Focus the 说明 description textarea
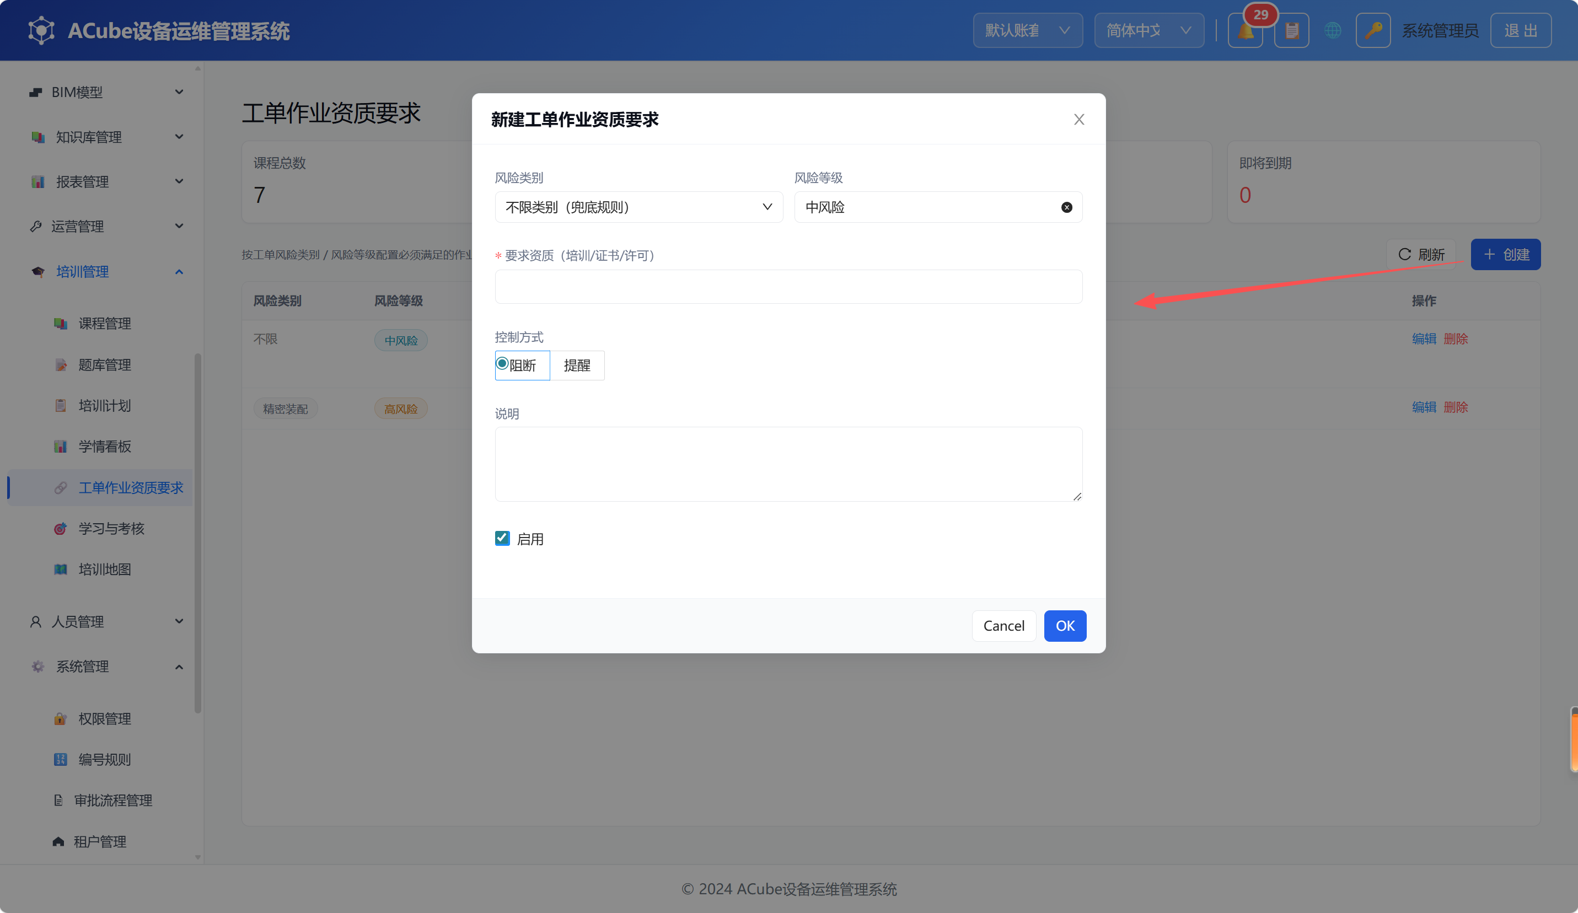Viewport: 1578px width, 913px height. click(788, 464)
